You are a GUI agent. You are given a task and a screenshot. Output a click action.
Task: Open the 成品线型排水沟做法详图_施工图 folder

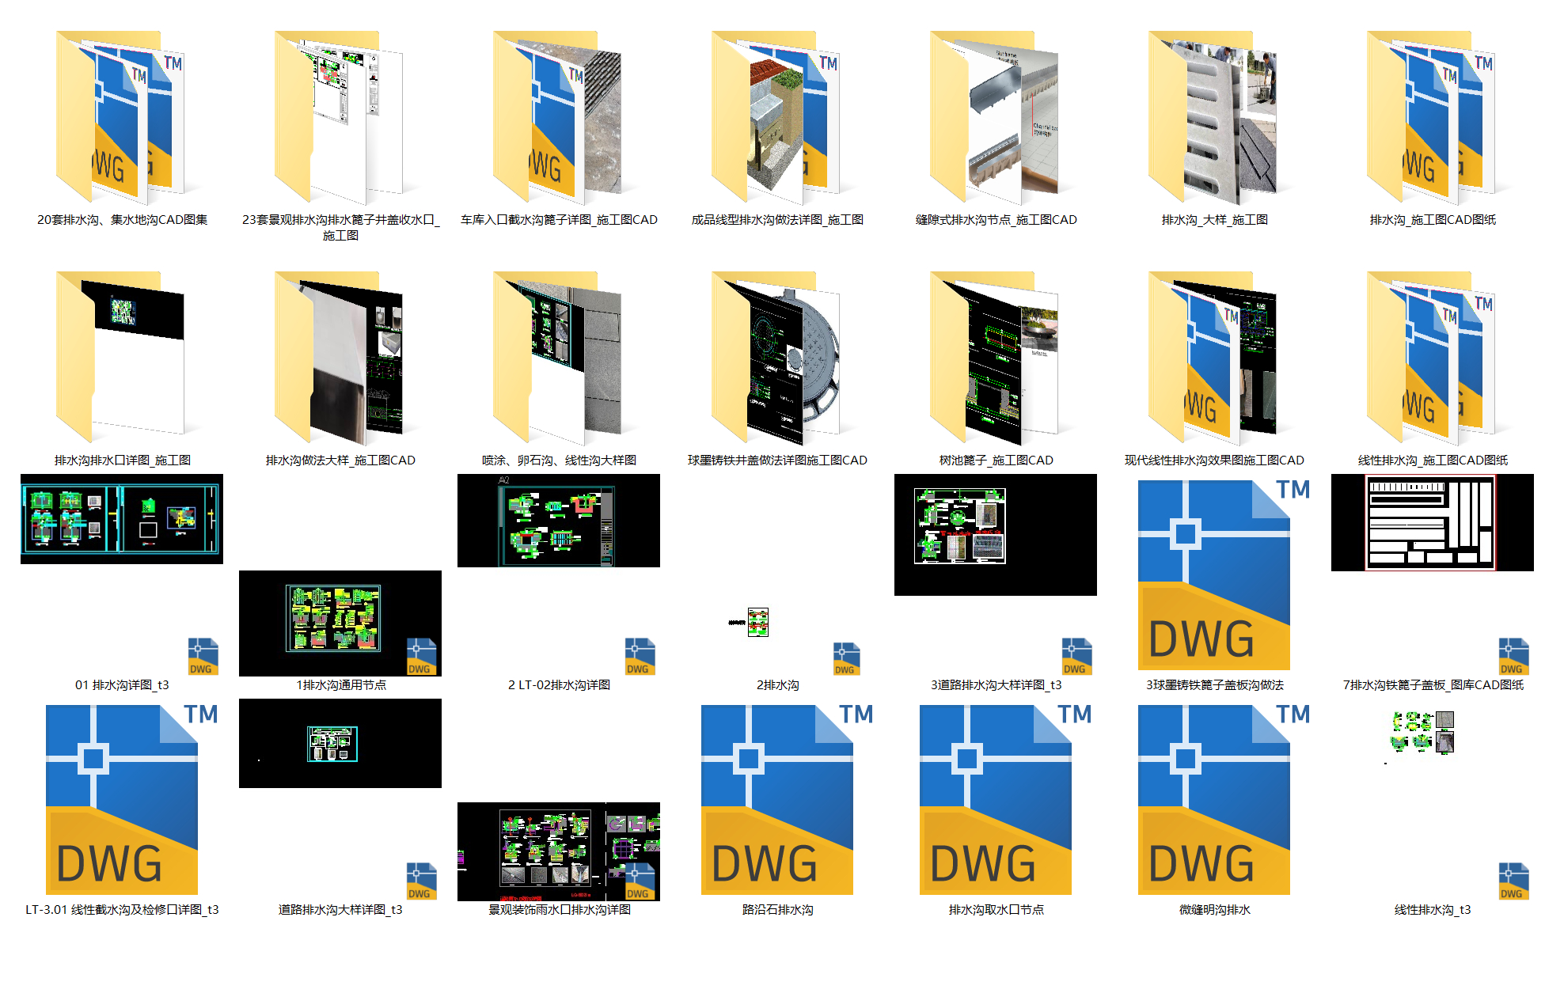pyautogui.click(x=777, y=117)
